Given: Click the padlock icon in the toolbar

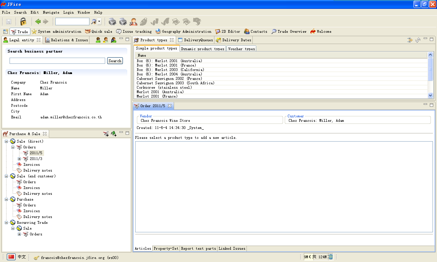Looking at the screenshot, I should pos(23,22).
